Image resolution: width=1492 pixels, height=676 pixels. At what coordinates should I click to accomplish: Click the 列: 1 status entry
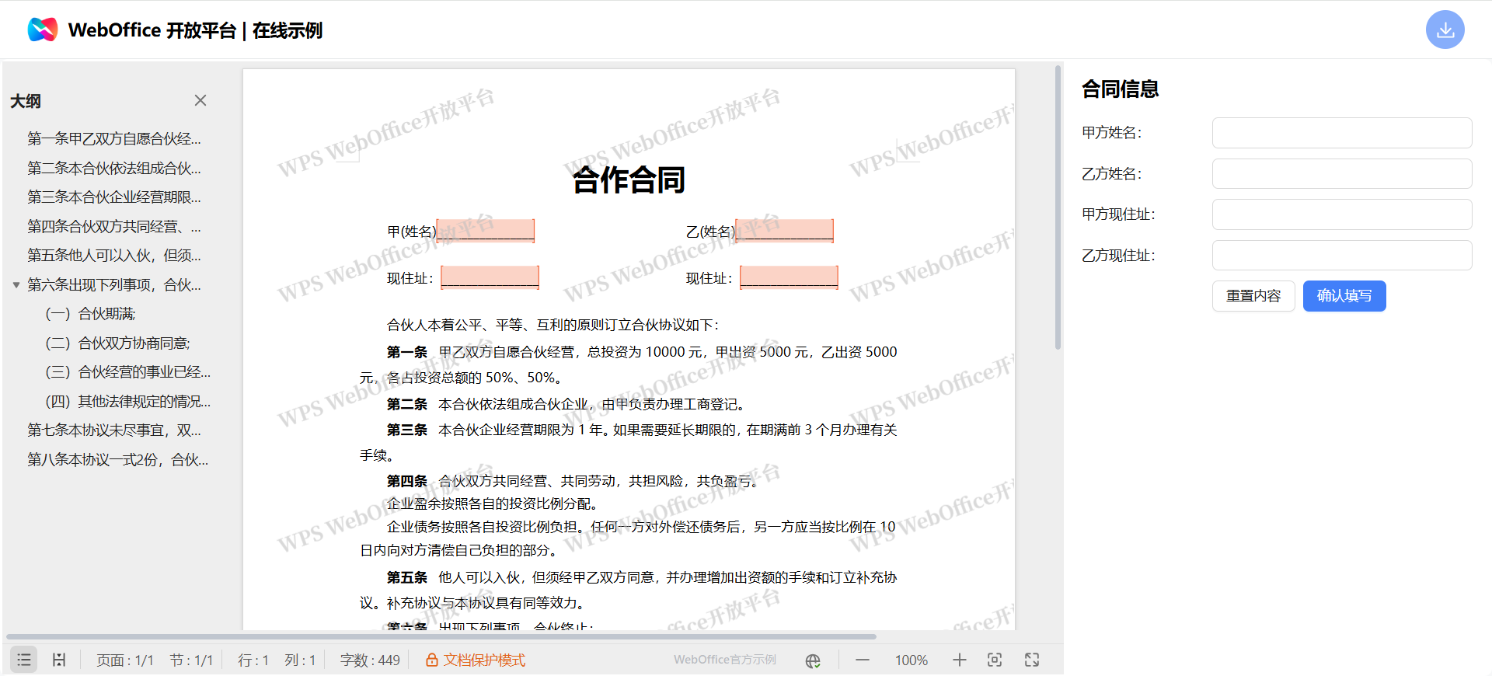tap(300, 660)
